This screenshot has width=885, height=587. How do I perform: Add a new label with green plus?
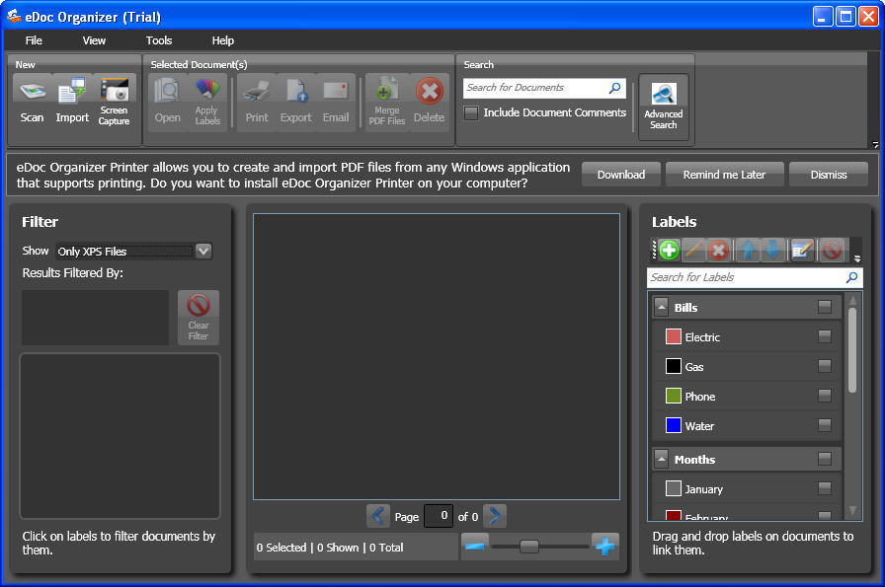tap(669, 250)
